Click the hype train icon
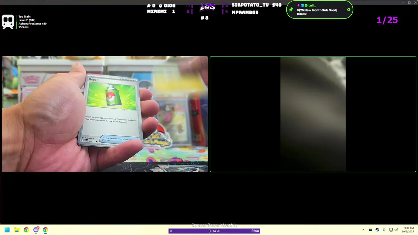 point(8,22)
